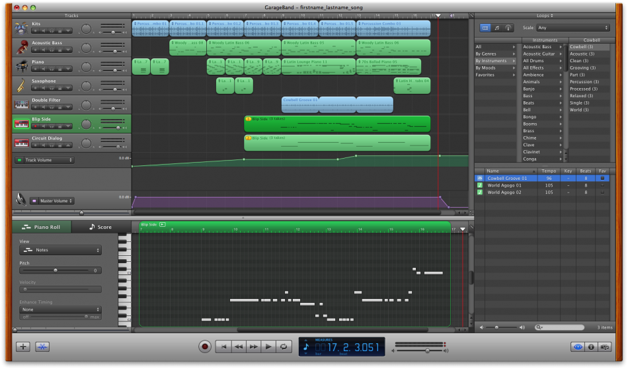Sort loops by Beats column header
This screenshot has height=369, width=628.
coord(585,171)
